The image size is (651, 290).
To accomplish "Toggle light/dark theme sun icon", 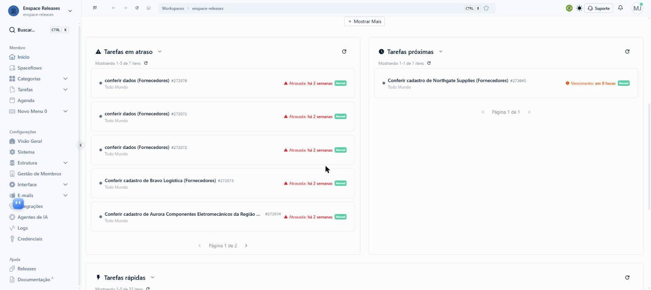I will pos(580,8).
